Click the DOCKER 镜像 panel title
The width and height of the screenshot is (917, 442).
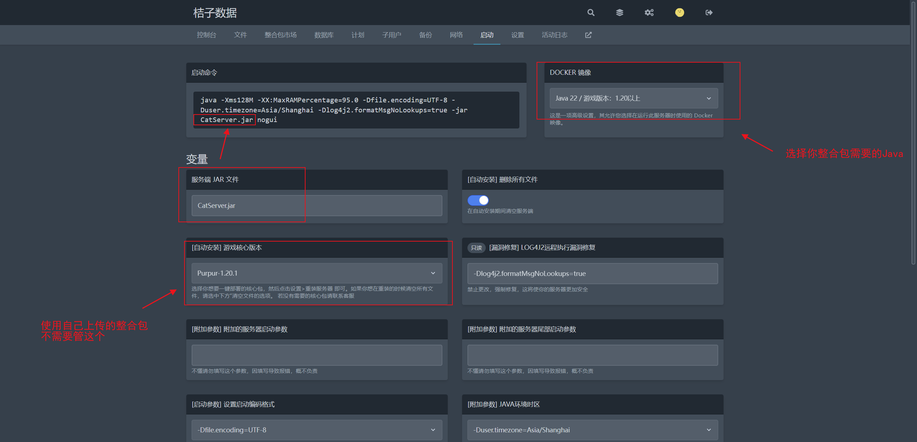(570, 73)
